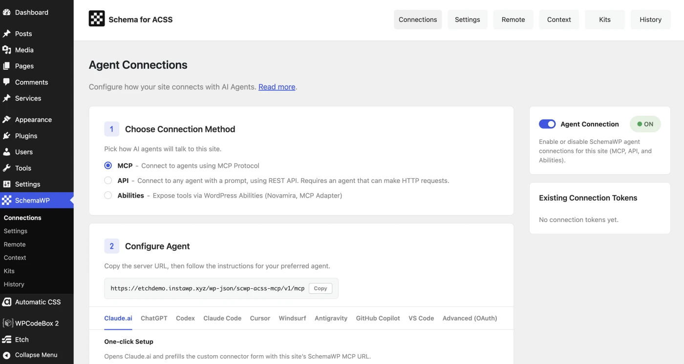The image size is (684, 364).
Task: Click the "Configure Agent" heading
Action: coord(157,246)
